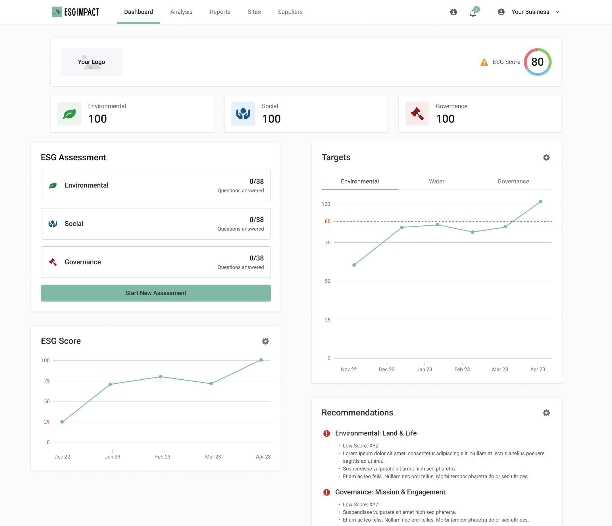Open settings gear on the Targets chart

tap(546, 157)
